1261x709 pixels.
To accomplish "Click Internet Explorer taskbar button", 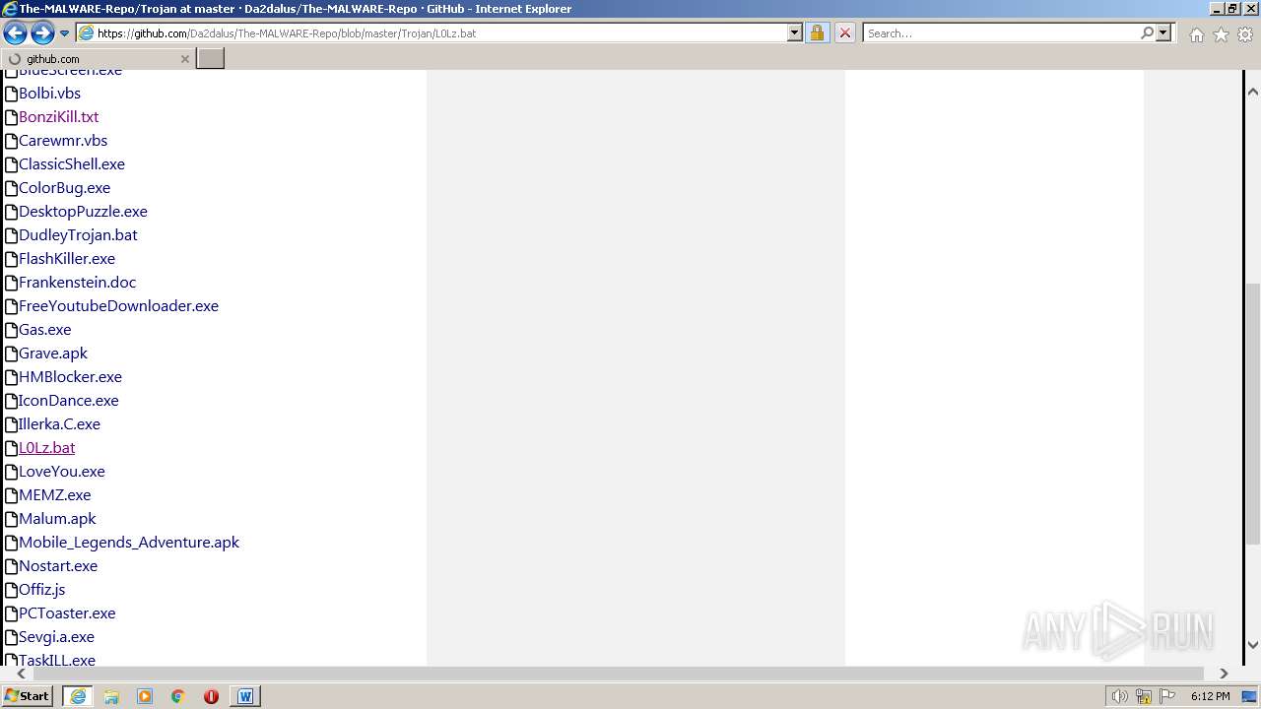I will (78, 696).
